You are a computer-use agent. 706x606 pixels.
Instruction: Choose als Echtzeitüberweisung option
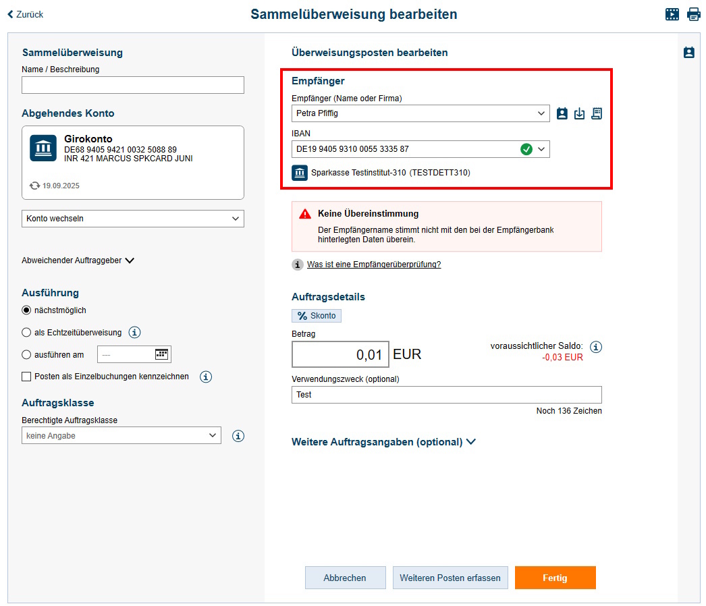(25, 332)
